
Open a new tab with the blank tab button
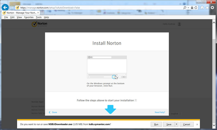pos(42,13)
